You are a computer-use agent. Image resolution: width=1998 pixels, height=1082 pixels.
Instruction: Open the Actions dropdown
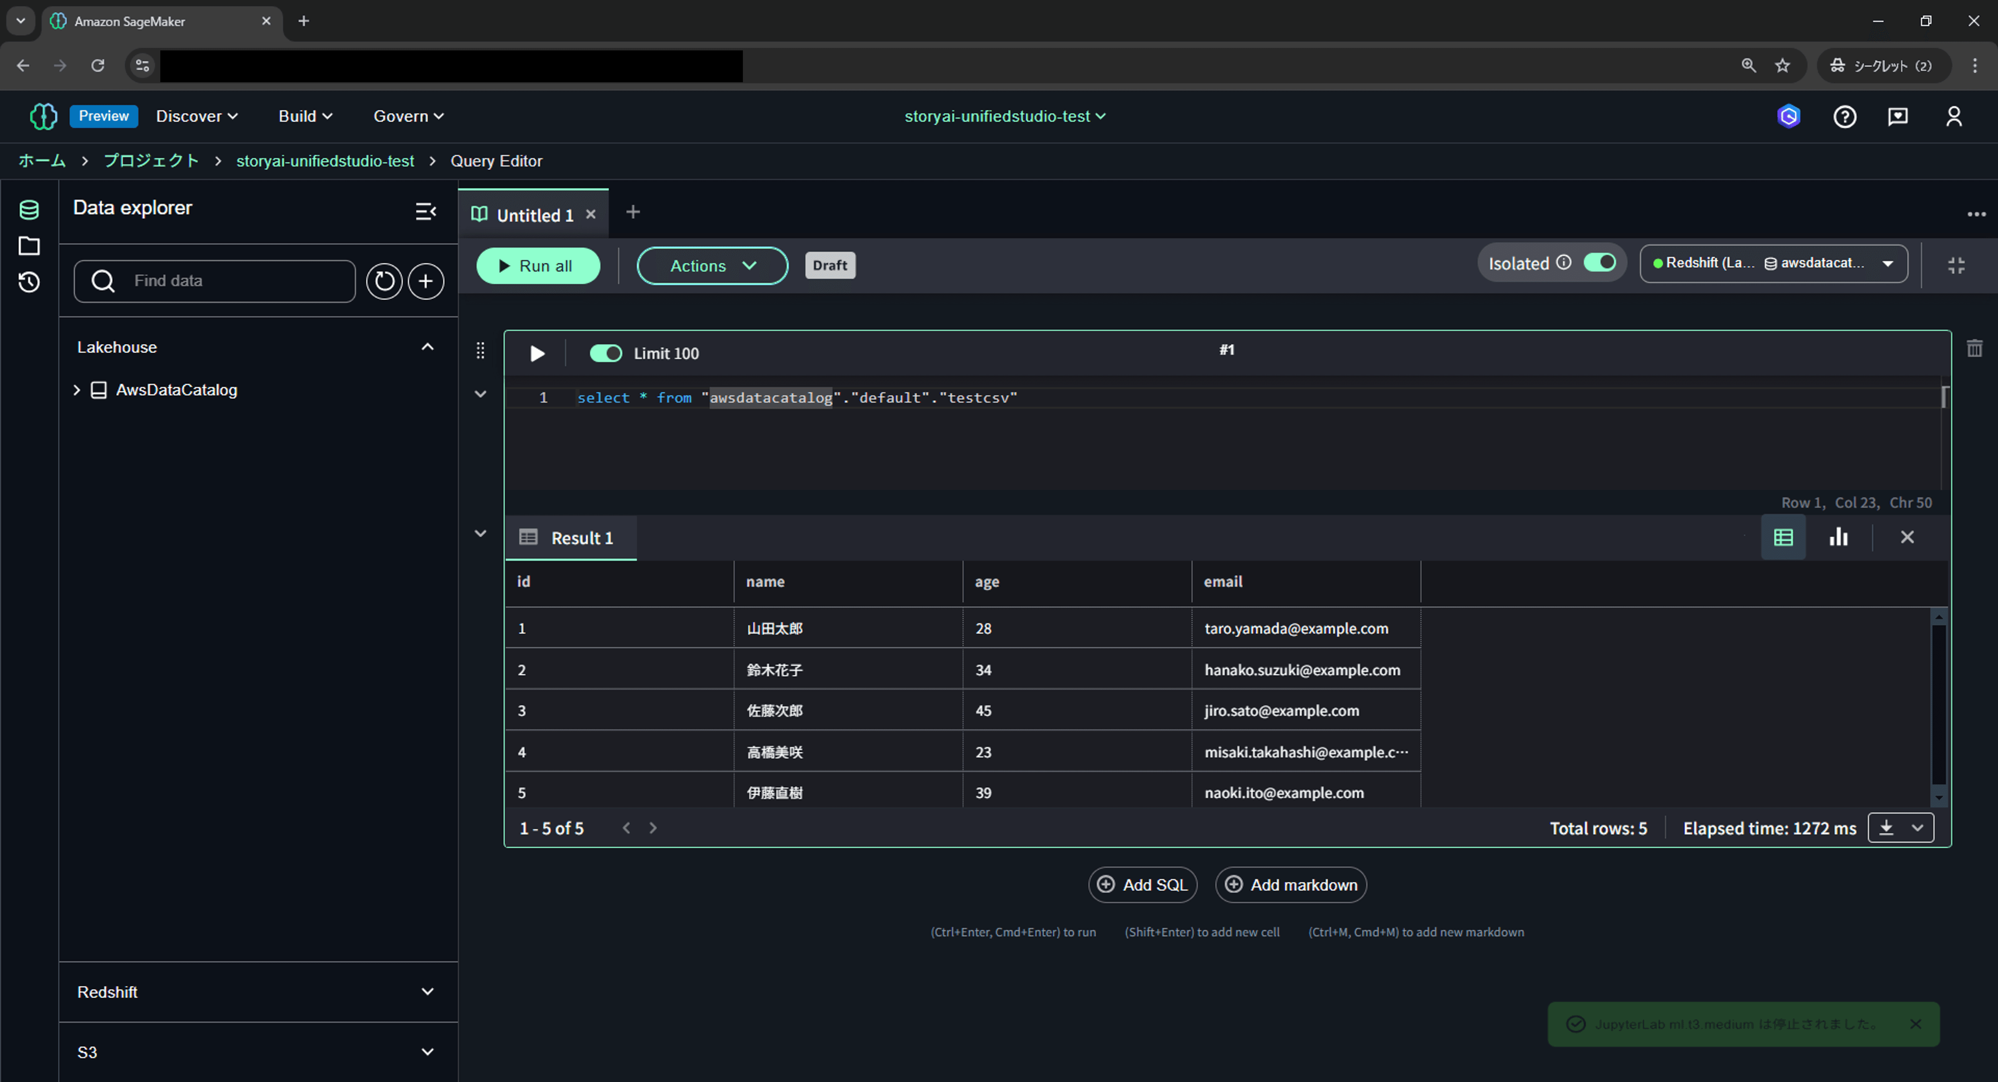(x=712, y=265)
